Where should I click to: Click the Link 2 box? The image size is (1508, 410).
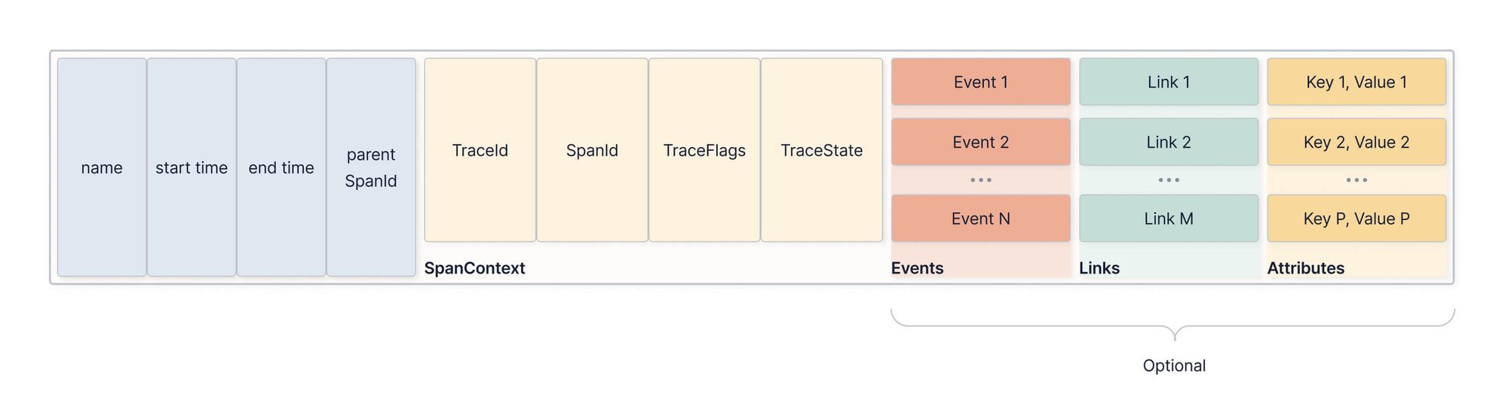[1169, 142]
